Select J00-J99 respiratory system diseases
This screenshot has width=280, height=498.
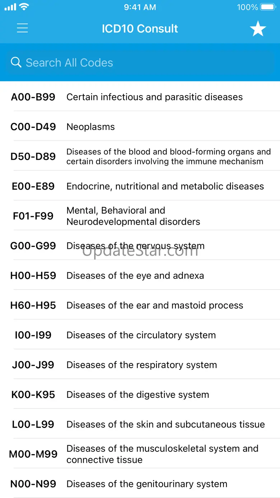coord(140,365)
